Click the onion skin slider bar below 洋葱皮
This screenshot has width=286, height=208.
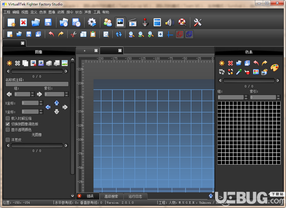point(37,146)
